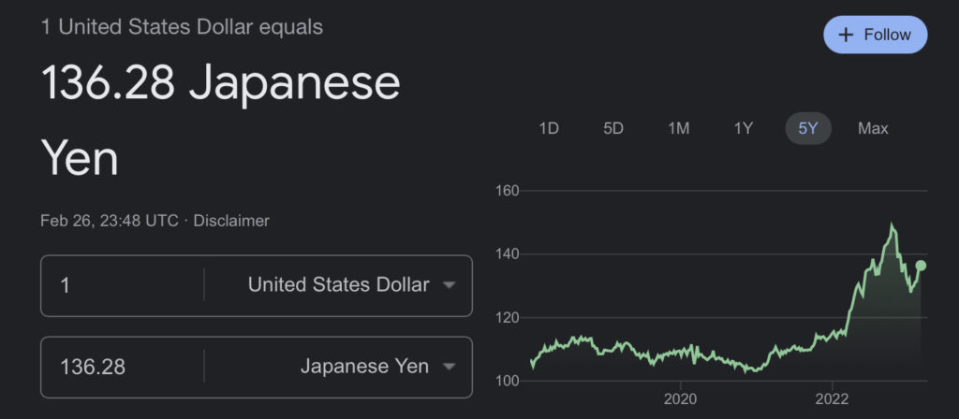Click the 2020 x-axis label

[680, 399]
